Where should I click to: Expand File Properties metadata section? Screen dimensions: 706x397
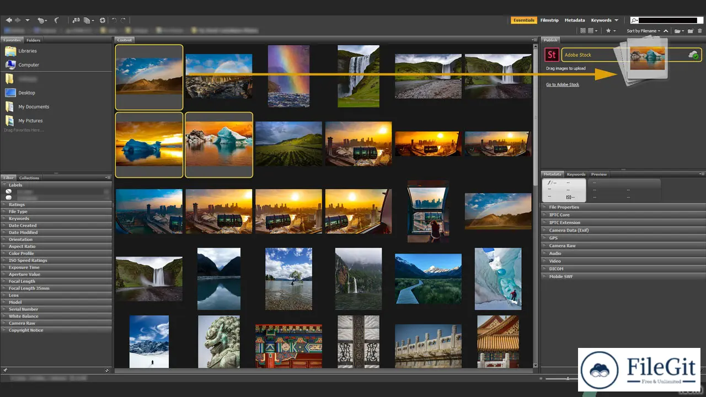click(x=545, y=207)
